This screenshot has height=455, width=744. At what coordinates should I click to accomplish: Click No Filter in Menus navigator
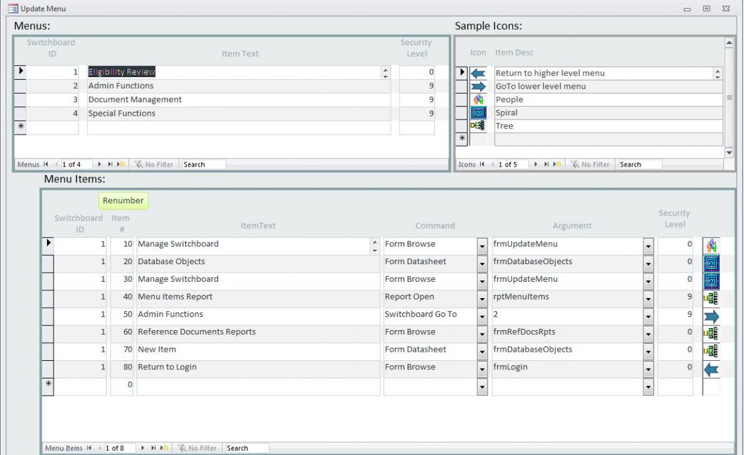click(154, 164)
